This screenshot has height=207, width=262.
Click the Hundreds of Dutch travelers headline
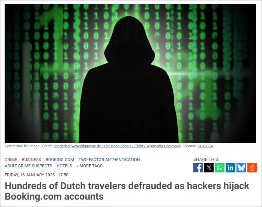point(127,191)
